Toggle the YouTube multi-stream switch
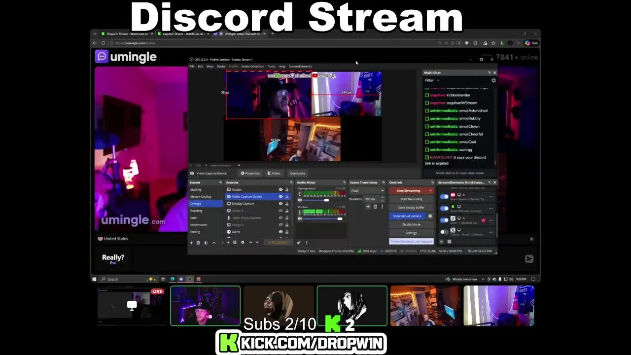 (x=444, y=196)
